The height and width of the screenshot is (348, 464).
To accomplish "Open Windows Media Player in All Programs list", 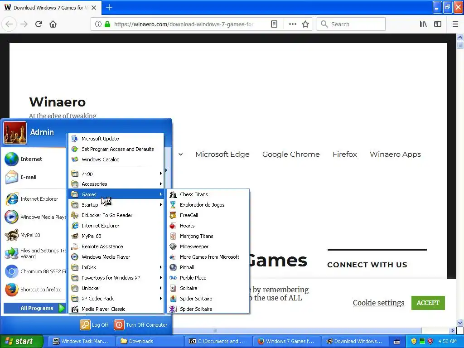I will click(116, 257).
